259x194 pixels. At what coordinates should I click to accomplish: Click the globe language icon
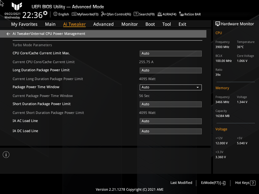[x=55, y=14]
